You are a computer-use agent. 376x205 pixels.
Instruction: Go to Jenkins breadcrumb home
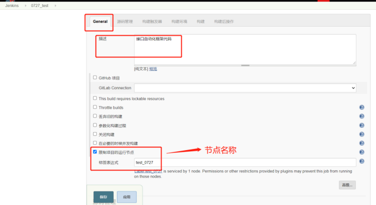(x=12, y=5)
